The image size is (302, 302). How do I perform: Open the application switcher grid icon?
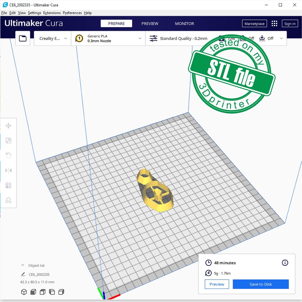tap(274, 24)
